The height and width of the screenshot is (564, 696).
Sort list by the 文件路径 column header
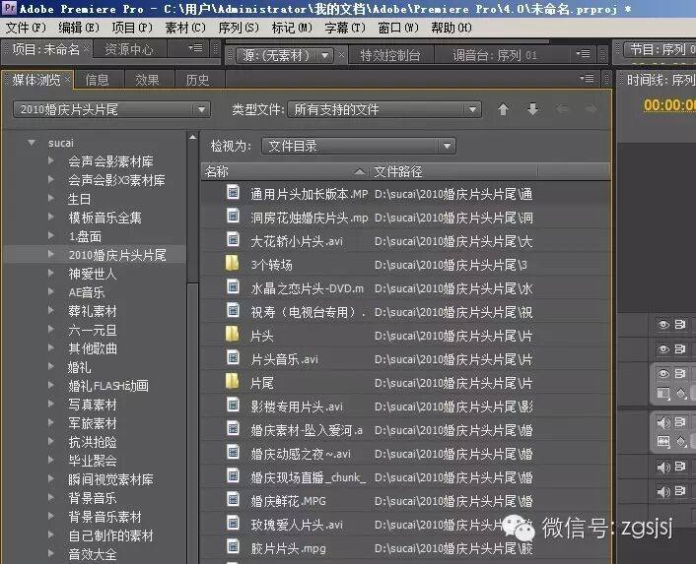point(454,171)
